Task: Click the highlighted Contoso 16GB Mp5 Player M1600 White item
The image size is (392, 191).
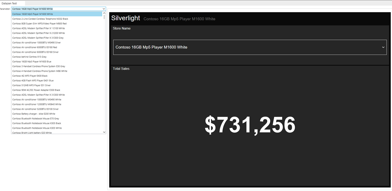Action: (33, 14)
